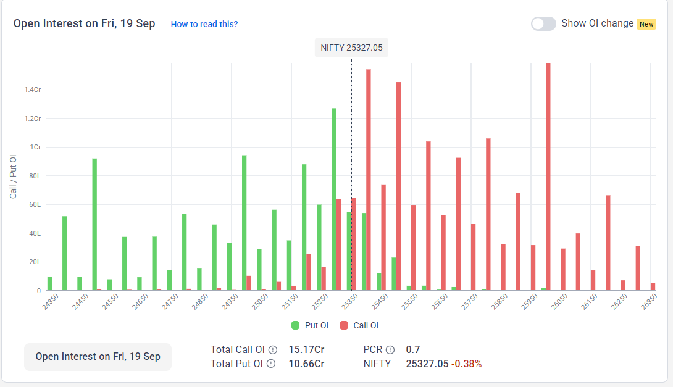Image resolution: width=673 pixels, height=387 pixels.
Task: Click the tallest green Put OI bar
Action: coord(334,199)
